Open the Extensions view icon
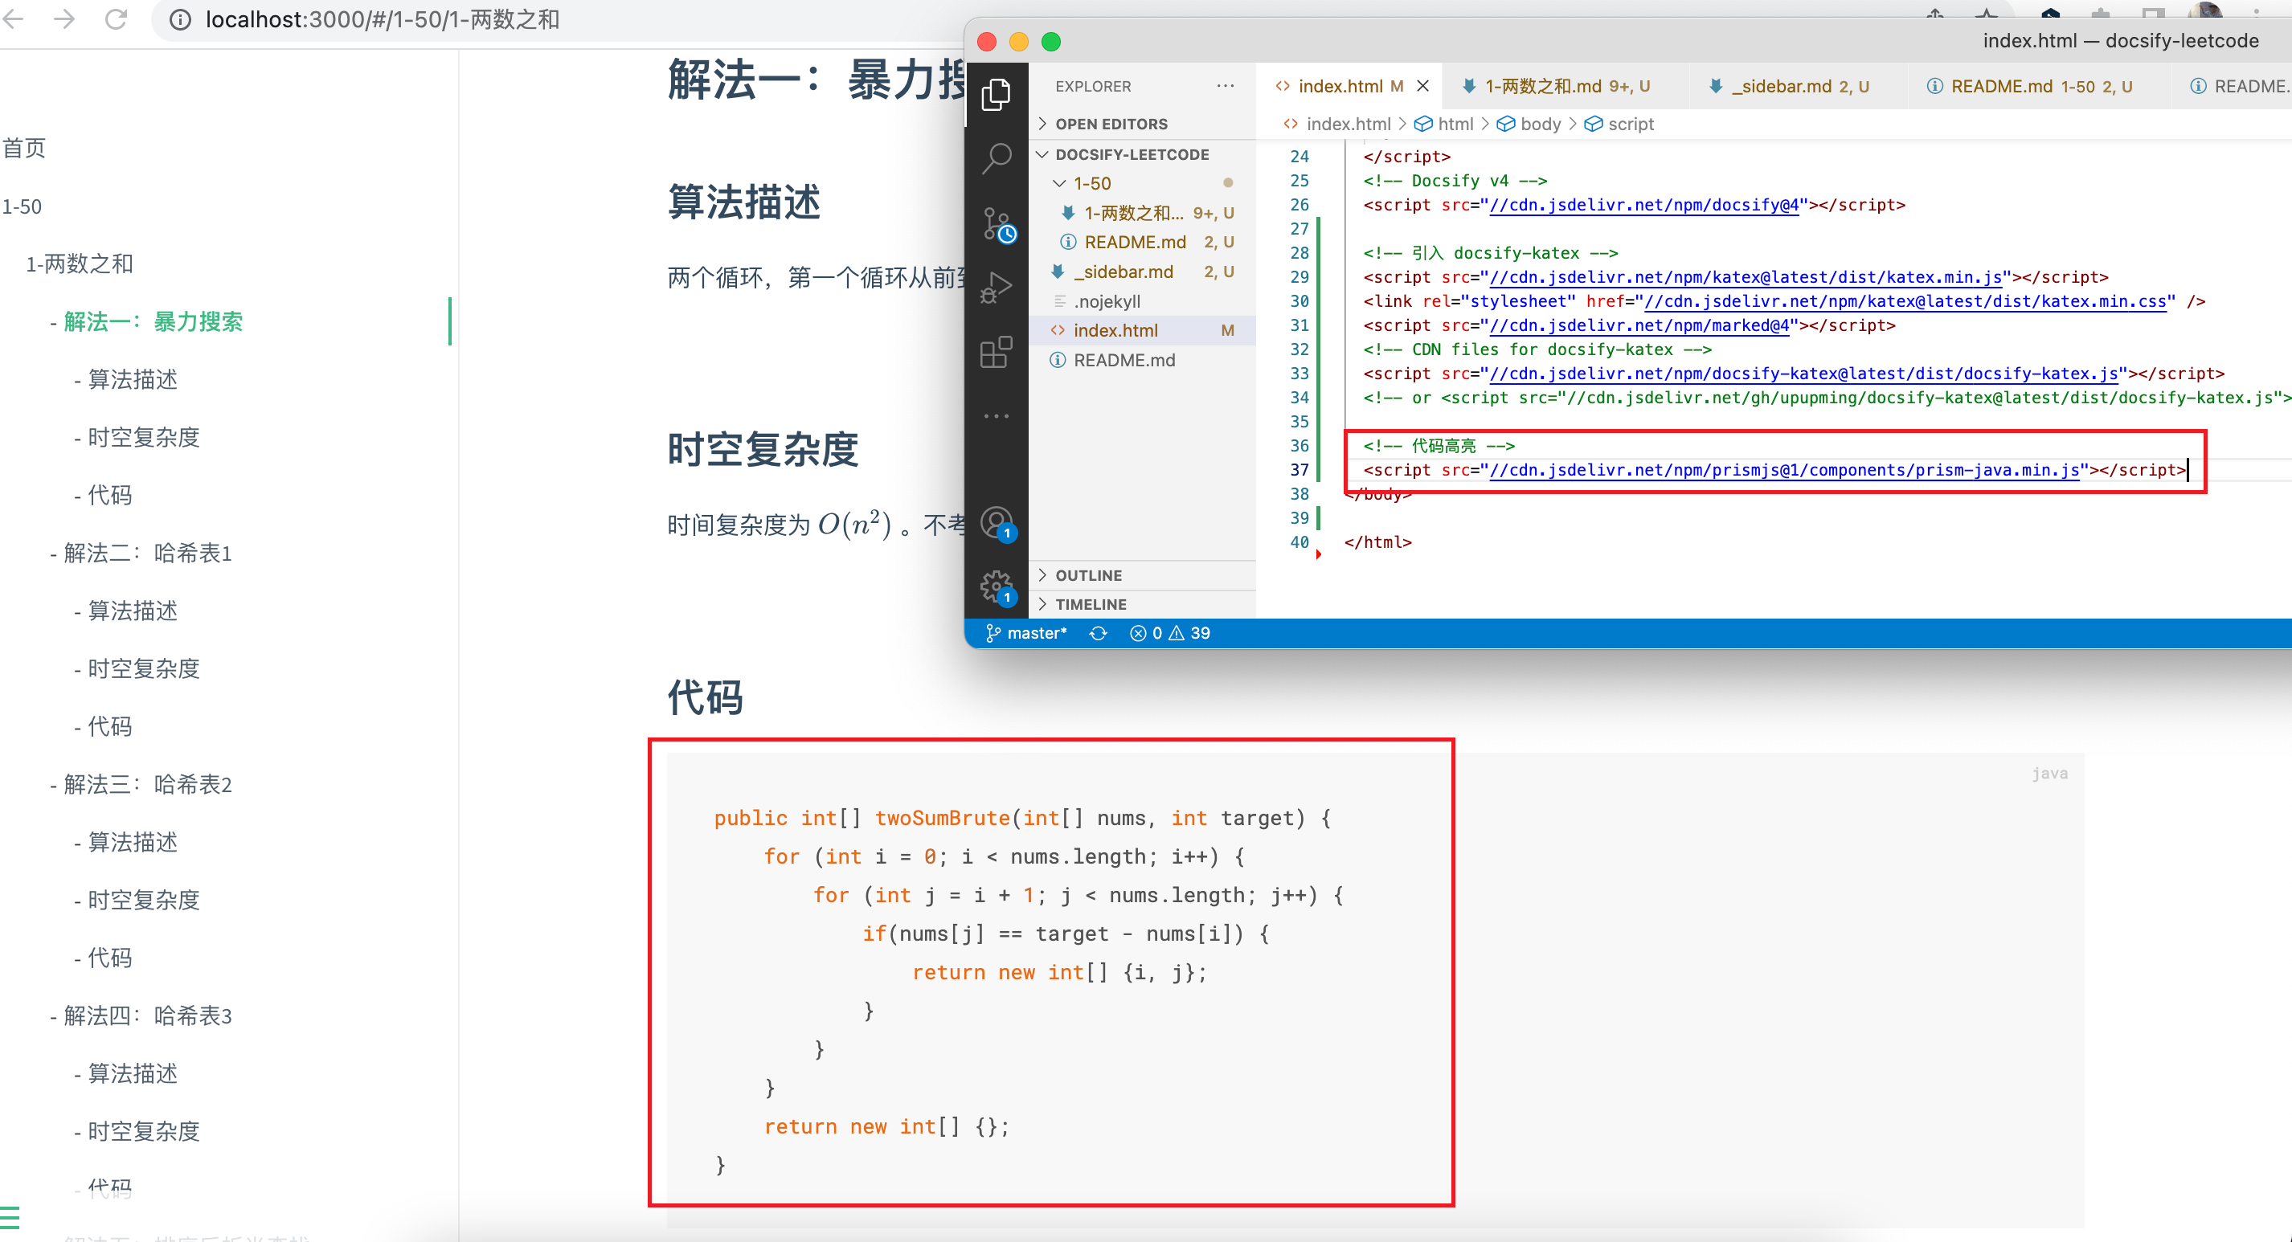2292x1242 pixels. [996, 353]
